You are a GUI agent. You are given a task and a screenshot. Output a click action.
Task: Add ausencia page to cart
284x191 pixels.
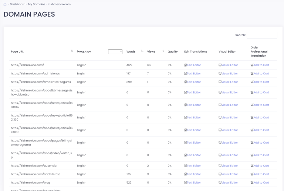click(x=260, y=165)
